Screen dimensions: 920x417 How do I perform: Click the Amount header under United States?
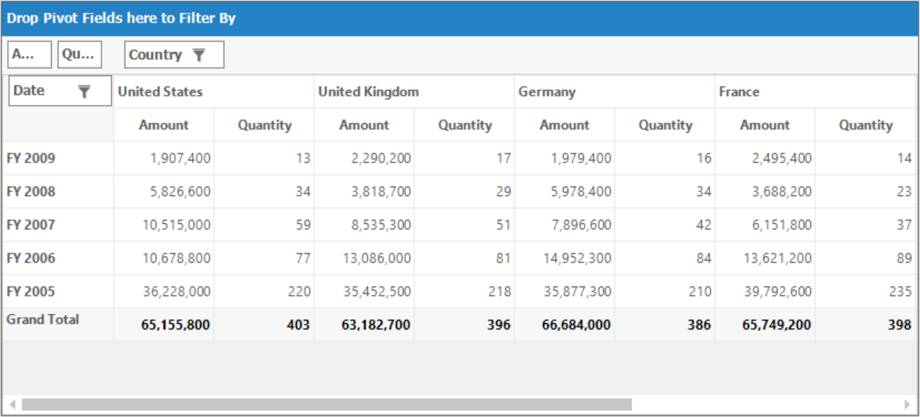pyautogui.click(x=164, y=125)
